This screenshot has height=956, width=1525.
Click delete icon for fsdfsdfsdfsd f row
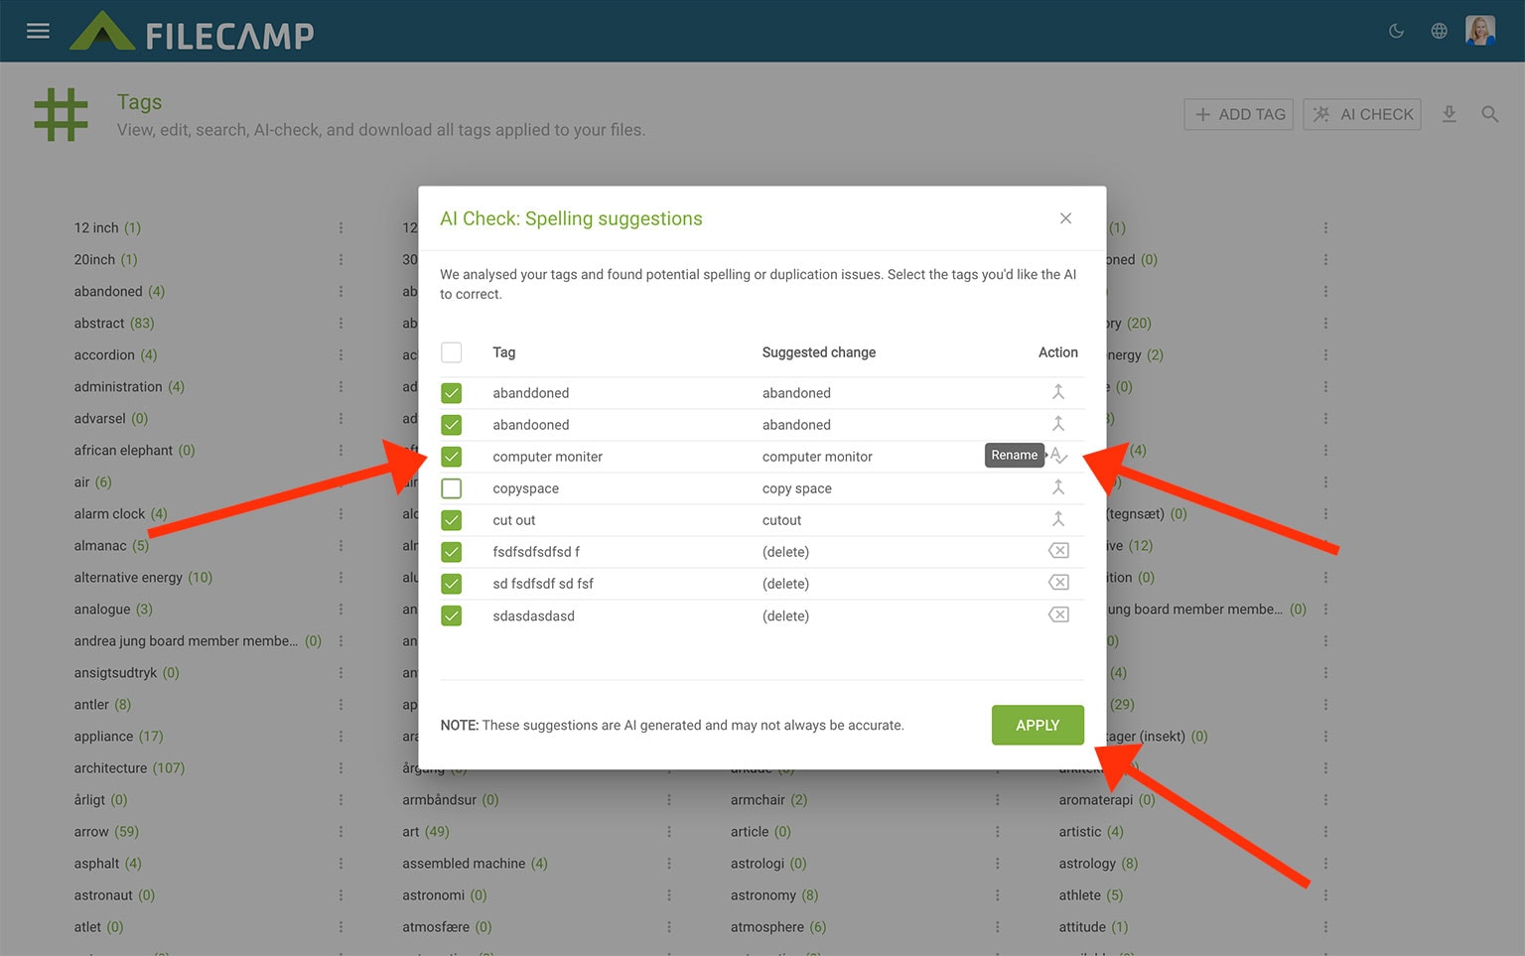[x=1058, y=551]
